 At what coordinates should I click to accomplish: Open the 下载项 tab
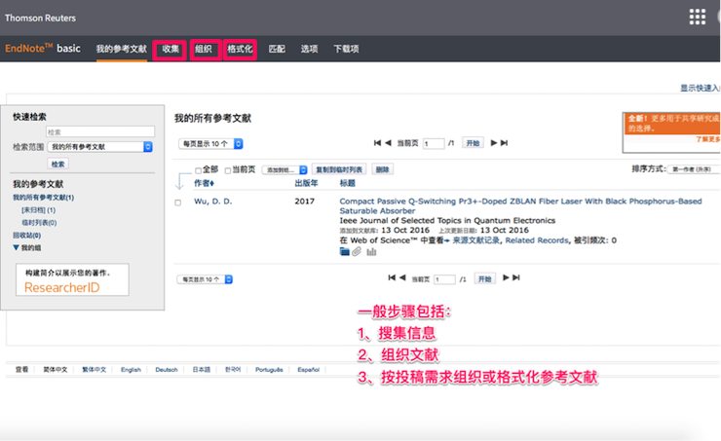point(346,49)
